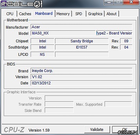Click the Southbridge Rev. value 04
The height and width of the screenshot is (135, 140).
(x=126, y=47)
